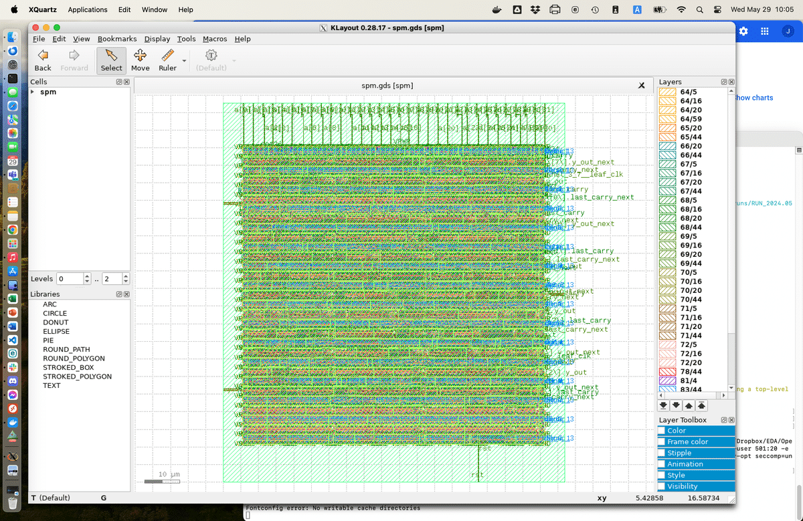Screen dimensions: 803x521
Task: Select ROUND_POLYGON in Libraries list
Action: [x=74, y=358]
